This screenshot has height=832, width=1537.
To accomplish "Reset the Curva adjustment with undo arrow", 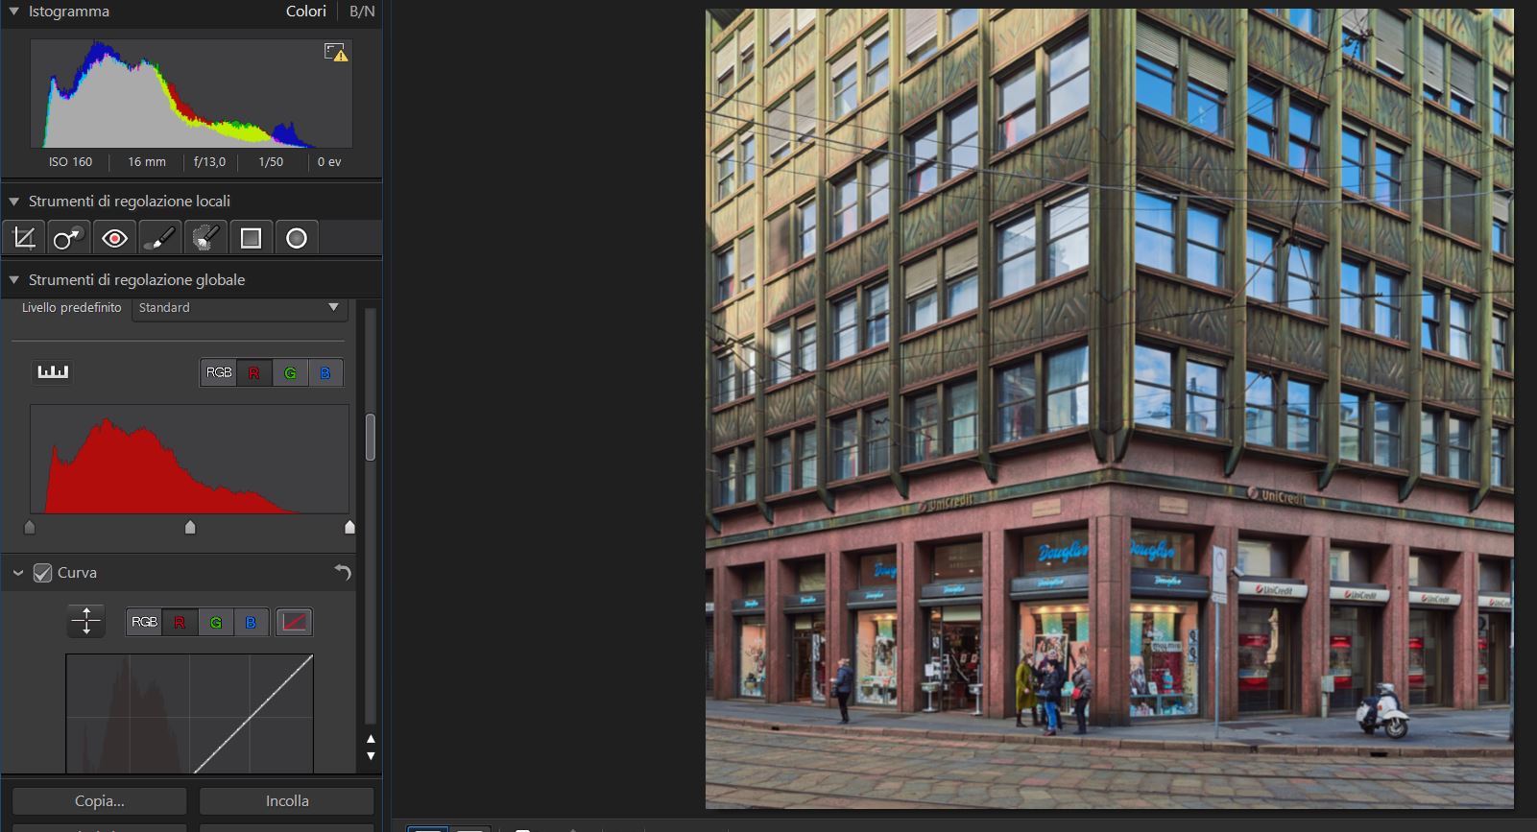I will 343,573.
